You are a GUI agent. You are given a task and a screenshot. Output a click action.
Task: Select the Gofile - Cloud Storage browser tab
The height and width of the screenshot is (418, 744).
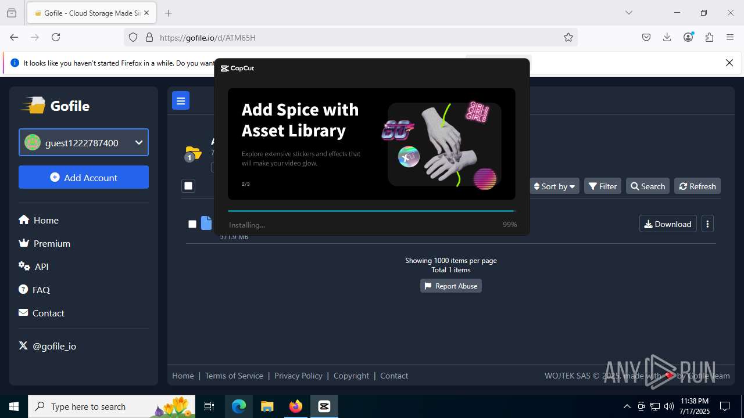(91, 13)
